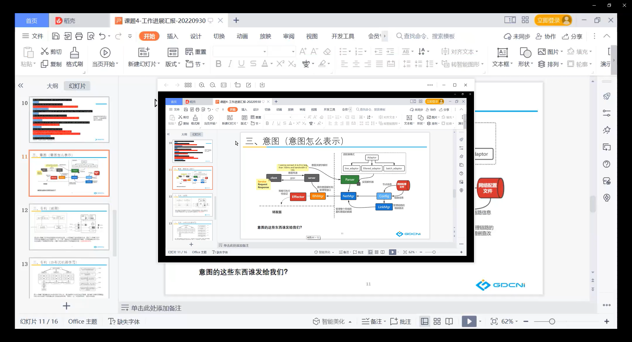Switch to 动画 ribbon tab

(x=242, y=36)
